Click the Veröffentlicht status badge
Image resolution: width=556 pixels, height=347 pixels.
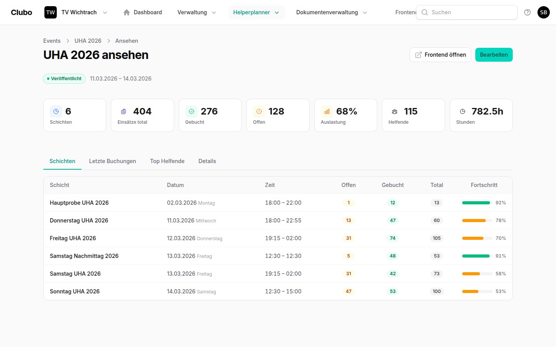64,79
